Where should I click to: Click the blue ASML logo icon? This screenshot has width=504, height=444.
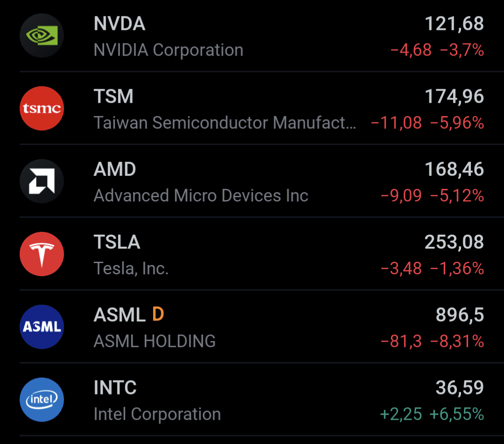pyautogui.click(x=42, y=327)
